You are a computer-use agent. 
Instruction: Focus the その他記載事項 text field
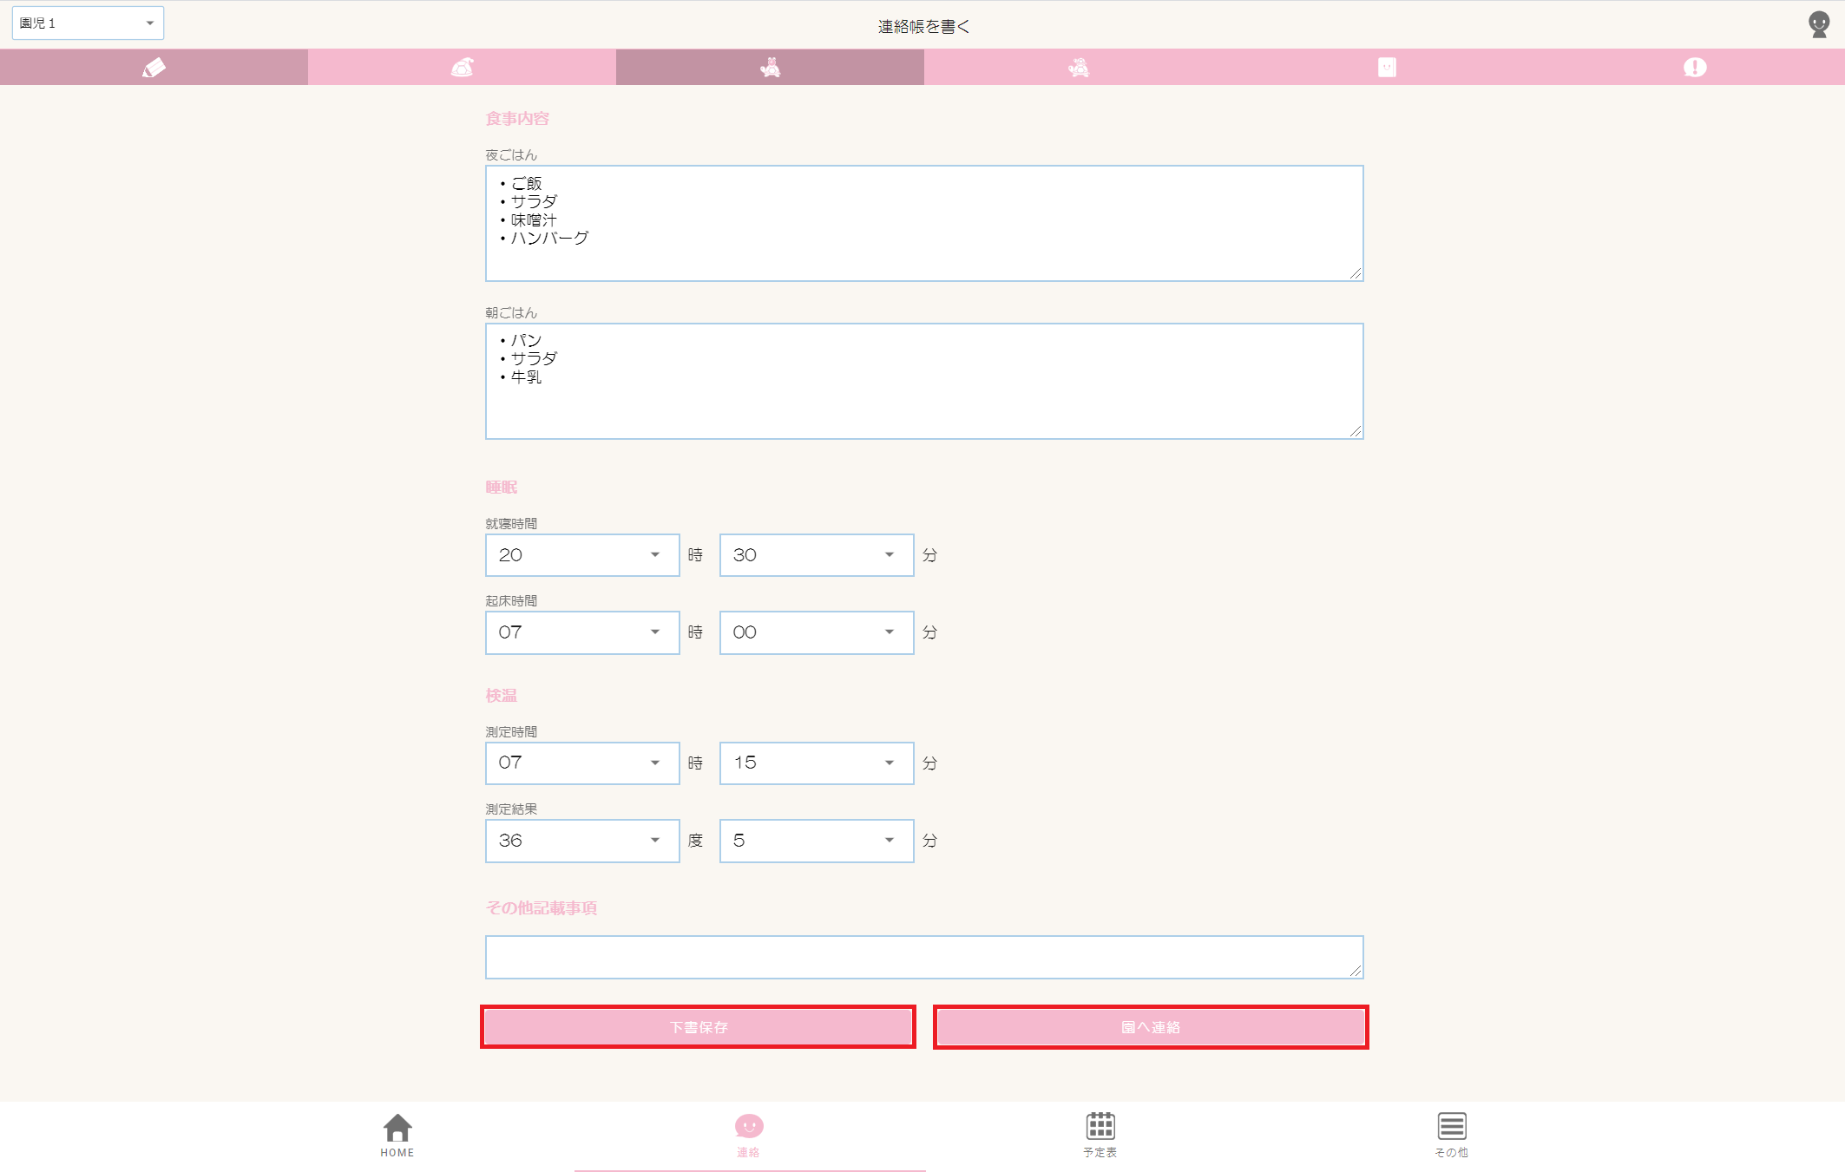coord(924,957)
